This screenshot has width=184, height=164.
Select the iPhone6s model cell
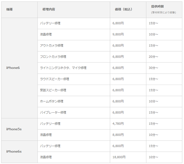(x=20, y=152)
